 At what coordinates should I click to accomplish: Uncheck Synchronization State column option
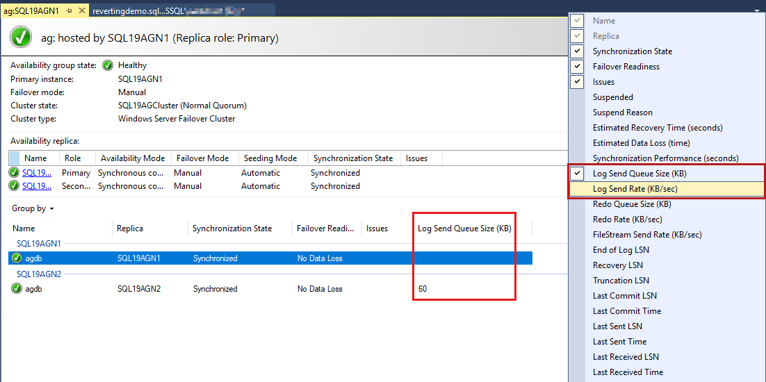[577, 51]
